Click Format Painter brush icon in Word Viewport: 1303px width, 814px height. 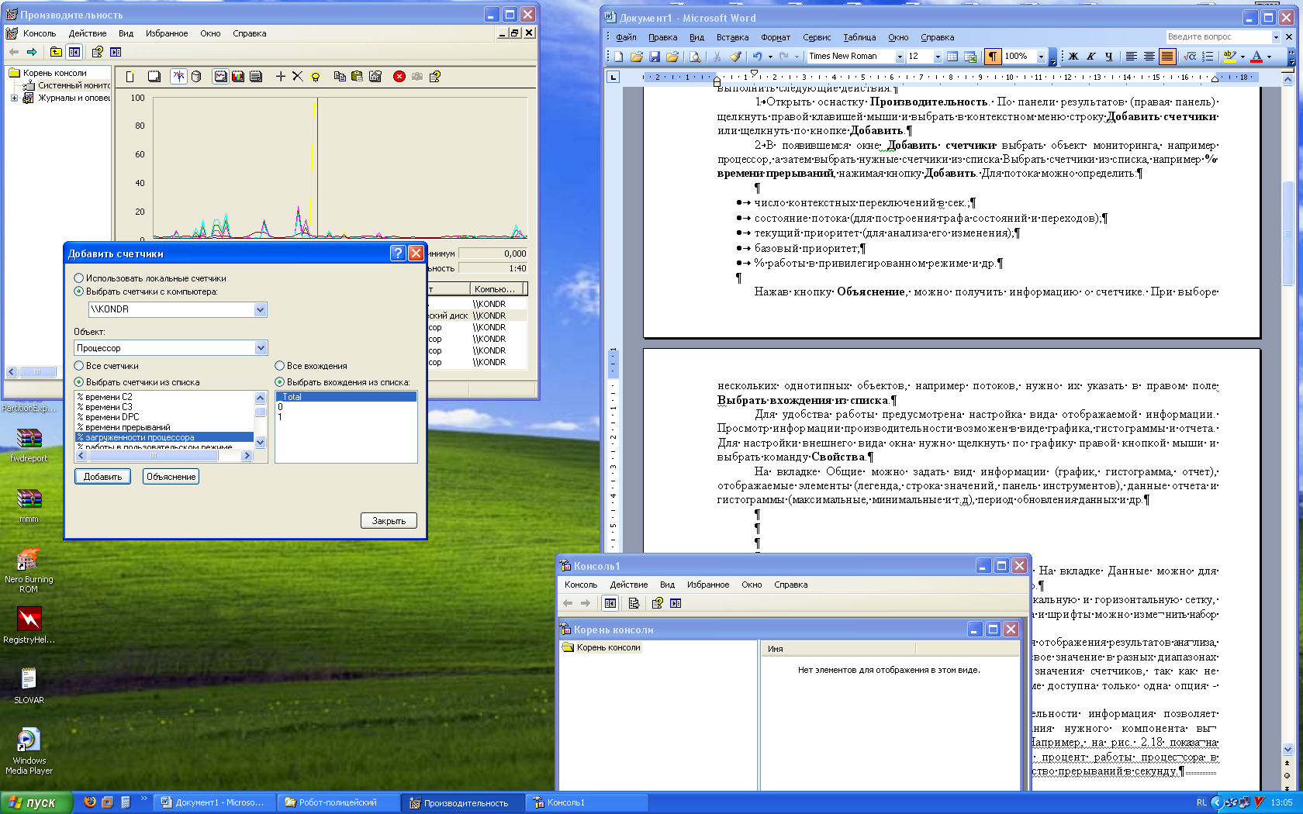click(735, 57)
